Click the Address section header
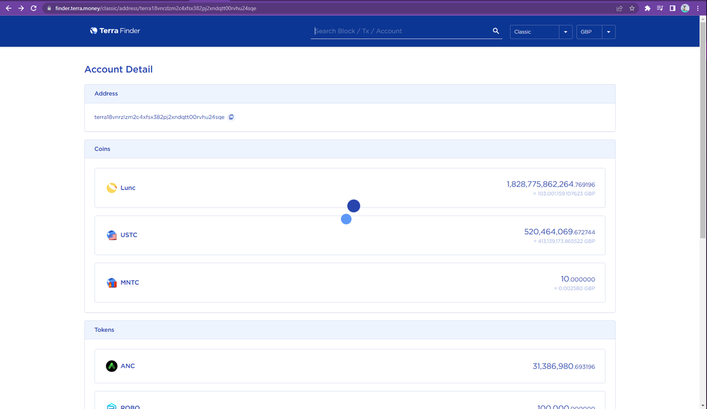Viewport: 707px width, 409px height. pos(350,94)
